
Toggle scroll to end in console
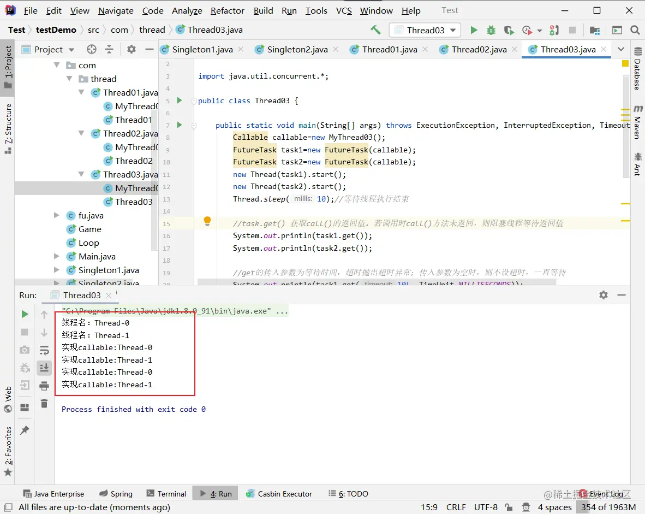click(44, 368)
